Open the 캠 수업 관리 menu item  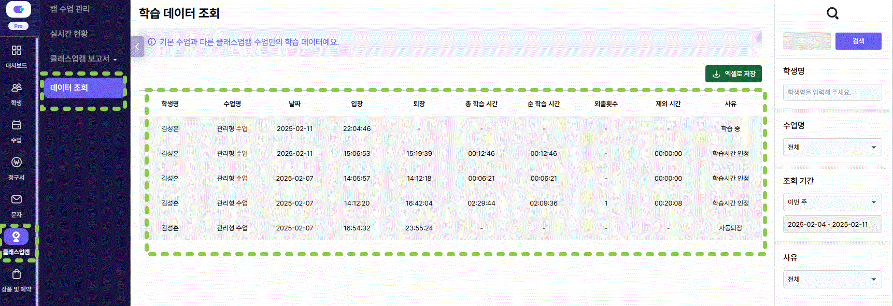coord(70,9)
